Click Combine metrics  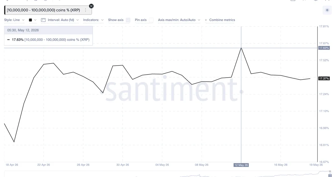222,20
